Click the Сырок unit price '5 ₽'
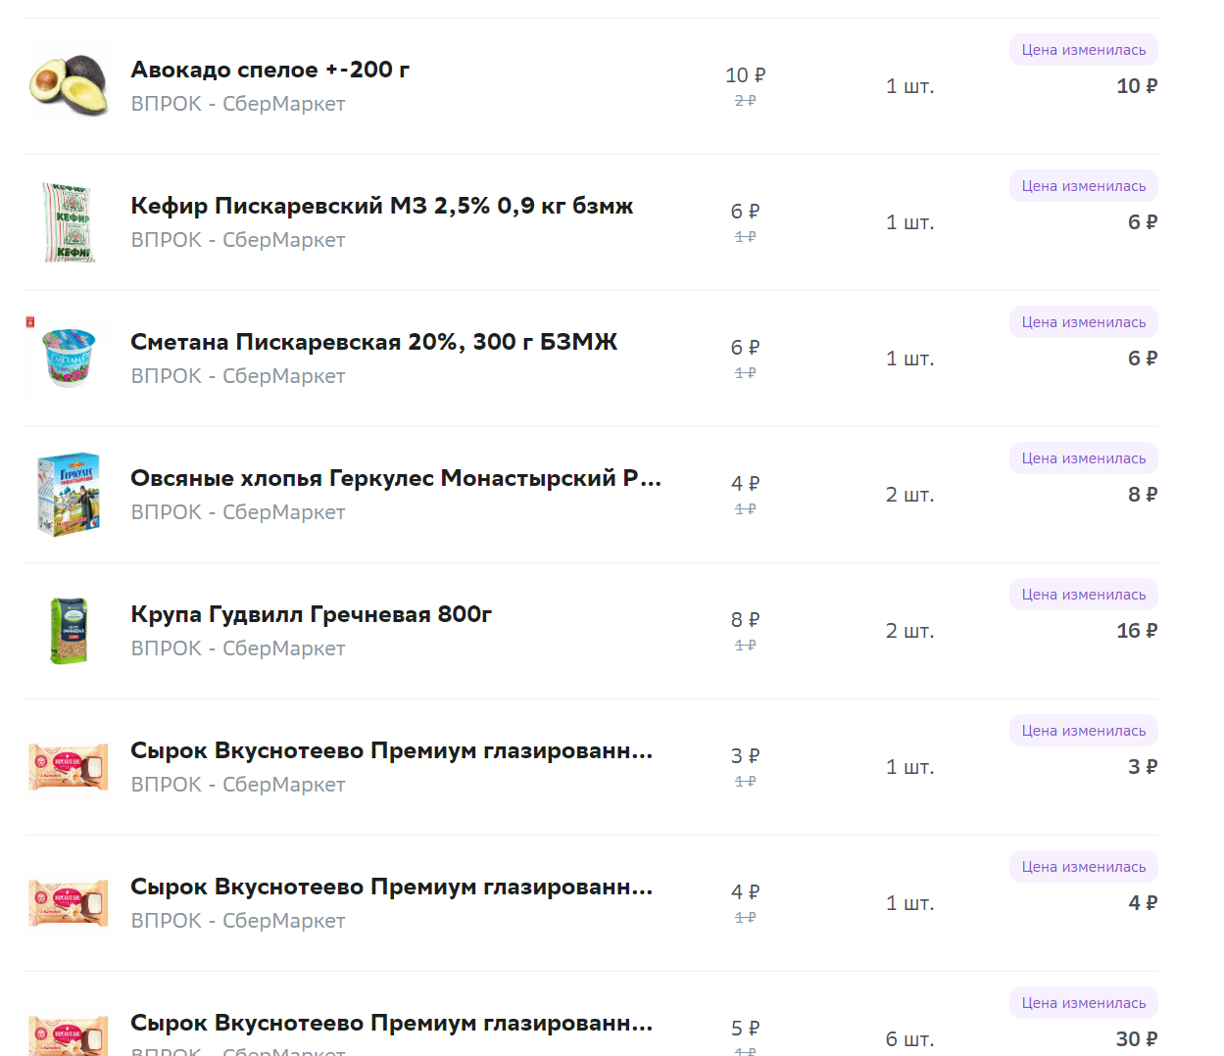The width and height of the screenshot is (1224, 1056). pos(746,1029)
